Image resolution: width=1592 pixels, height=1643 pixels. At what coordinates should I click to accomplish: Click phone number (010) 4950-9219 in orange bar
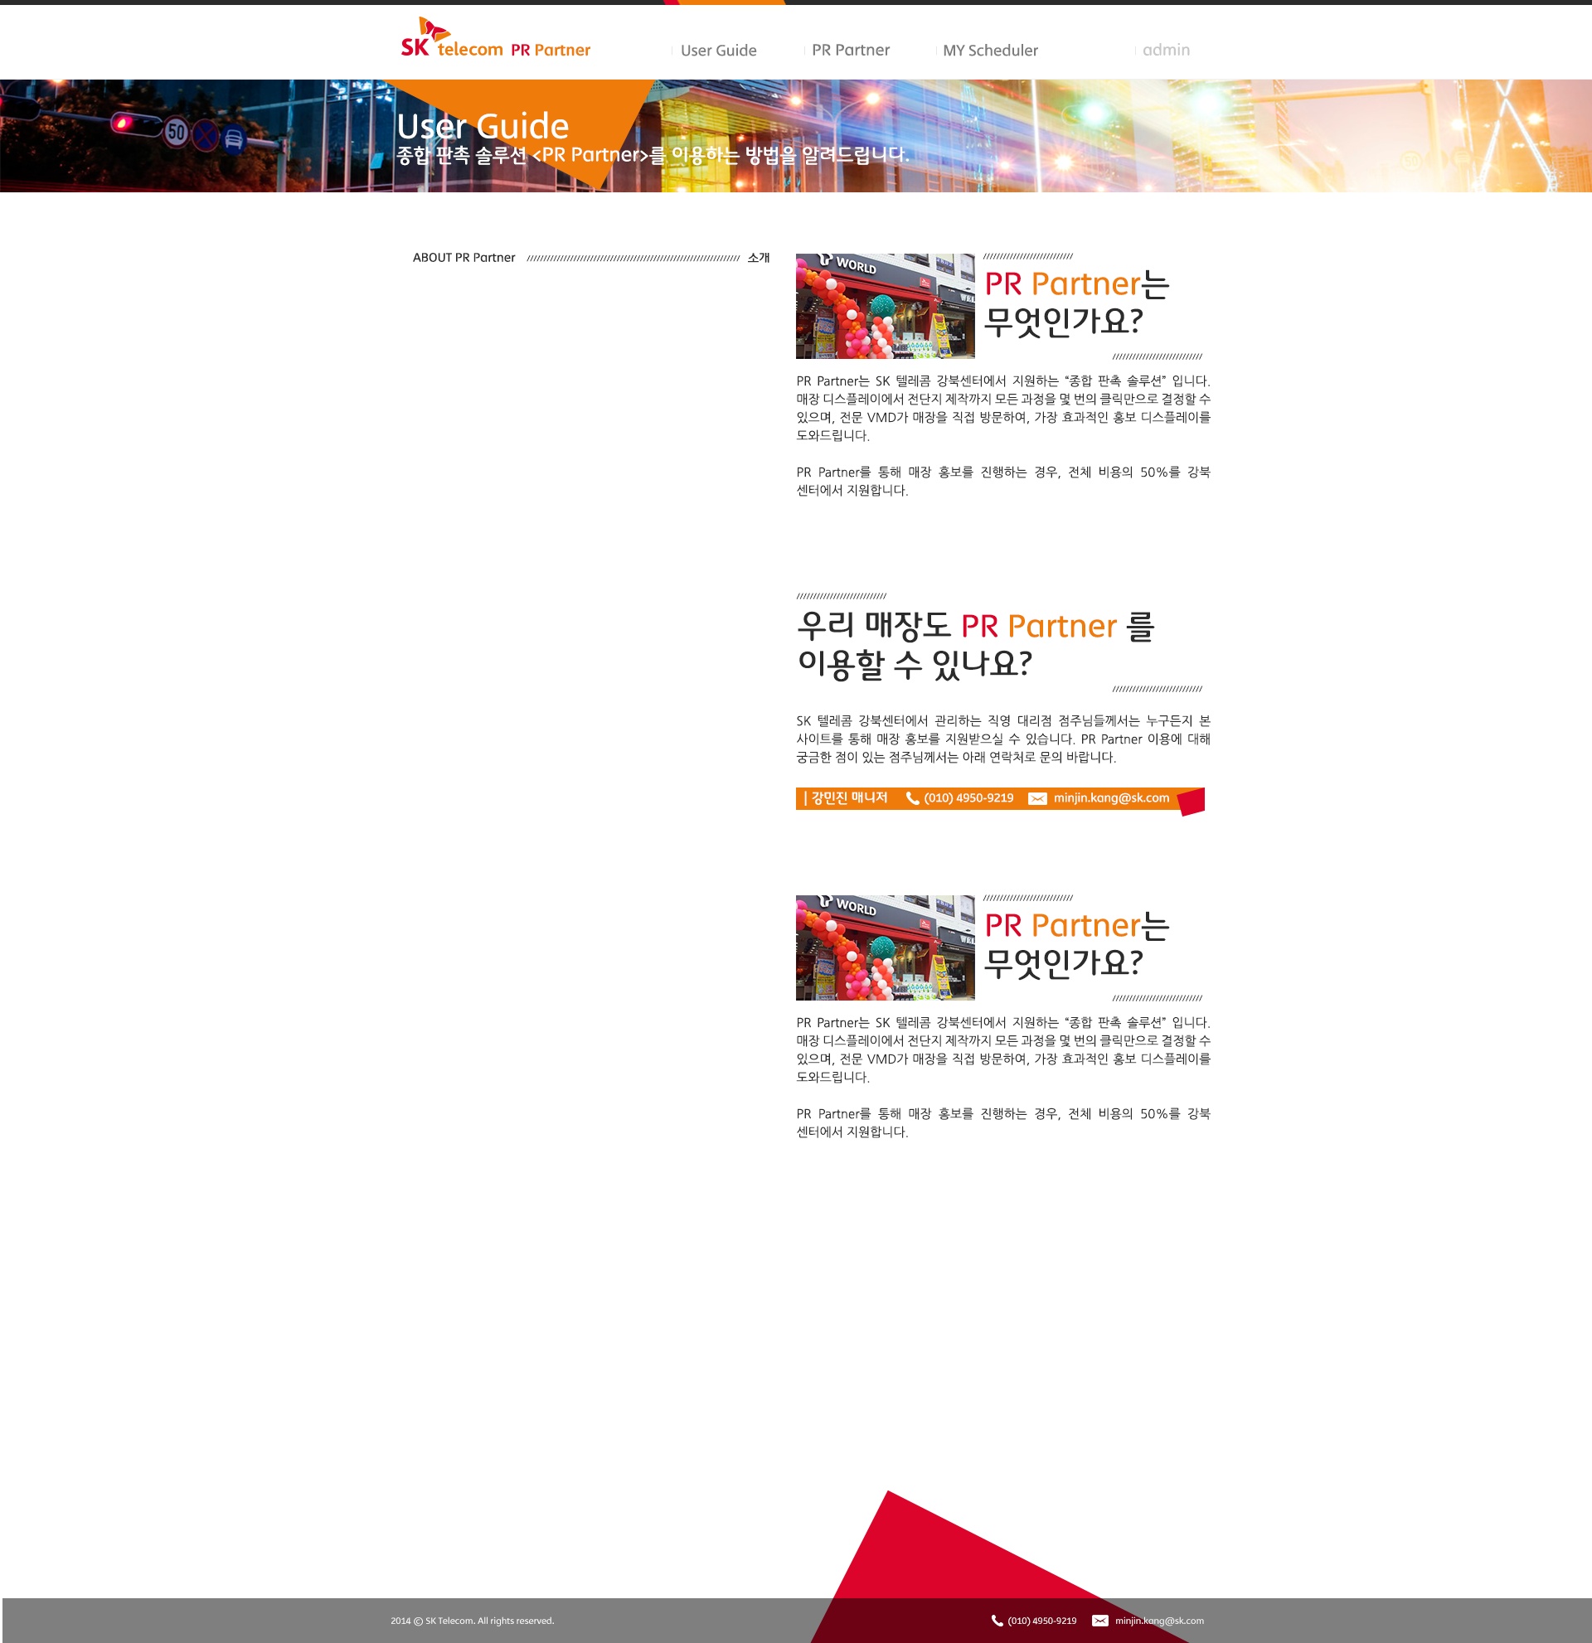(x=968, y=798)
